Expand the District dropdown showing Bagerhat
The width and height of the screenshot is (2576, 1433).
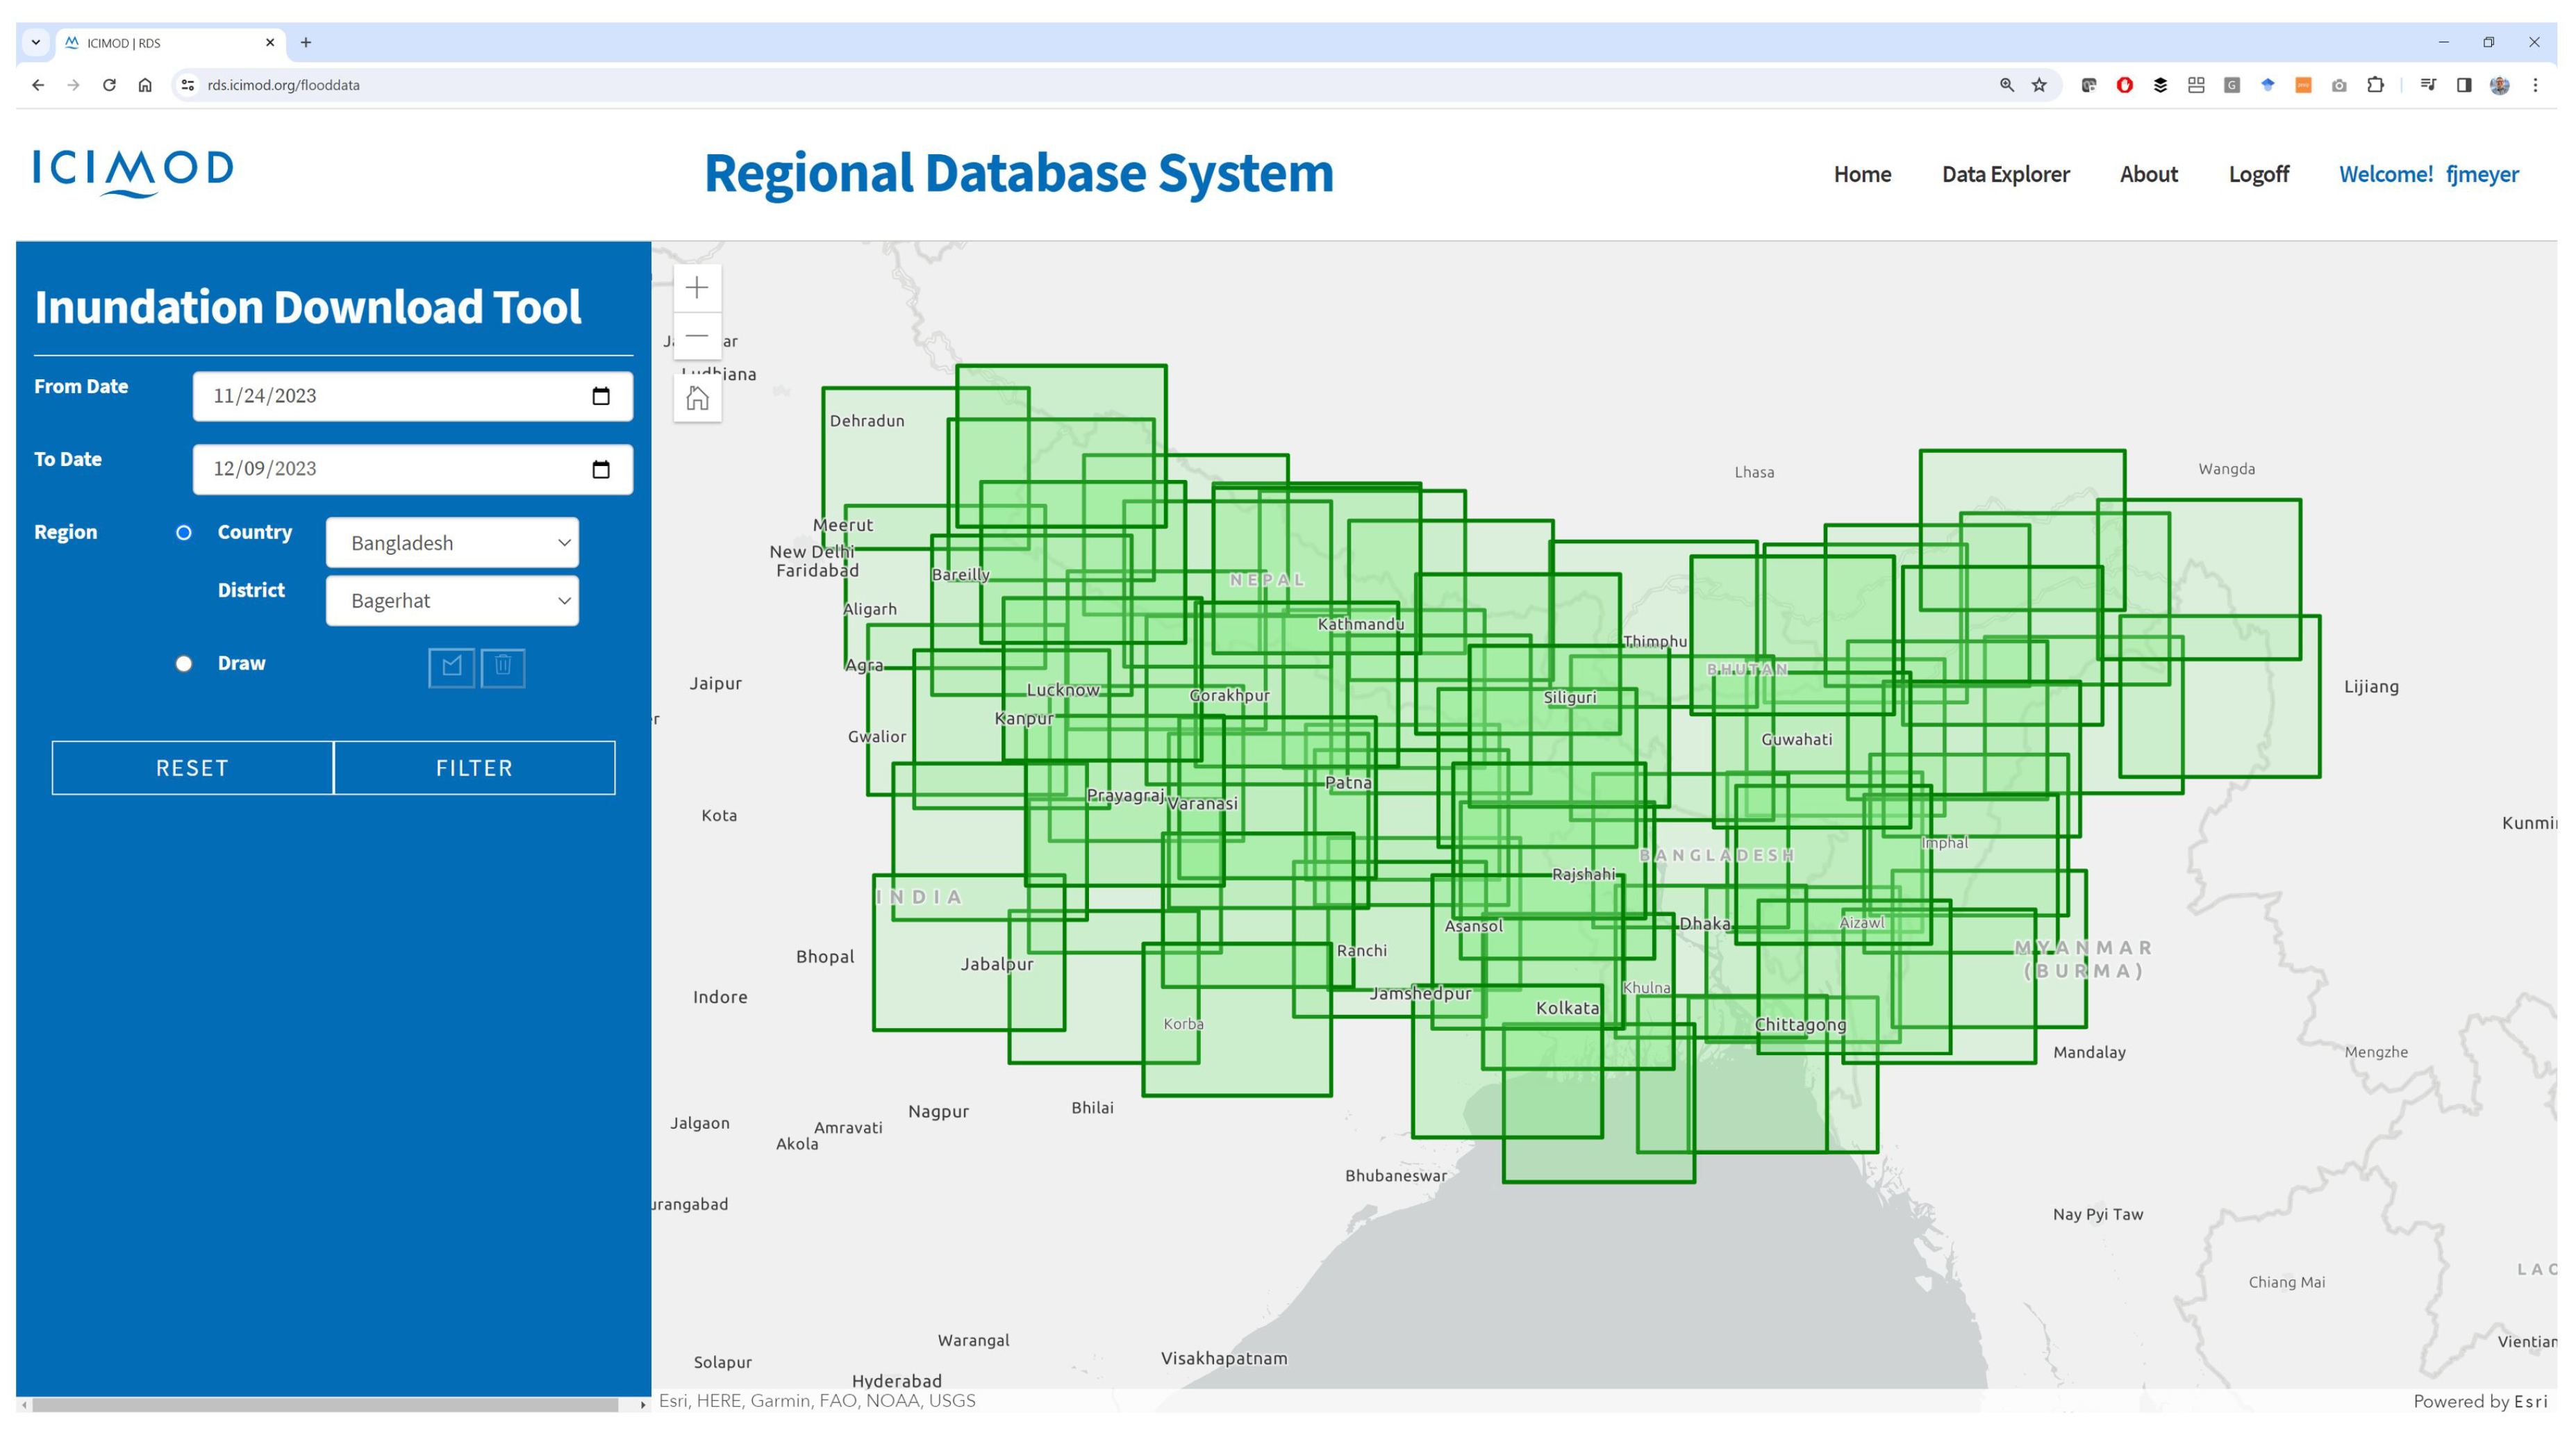coord(452,601)
